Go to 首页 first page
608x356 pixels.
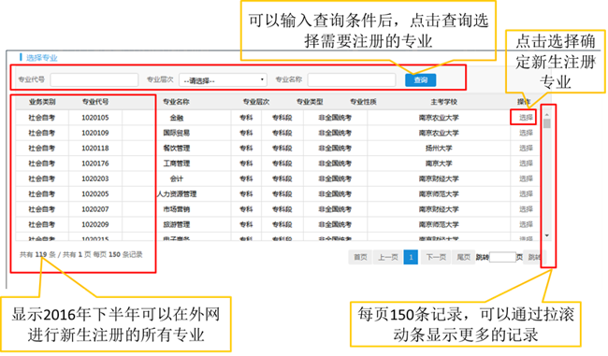pos(360,257)
